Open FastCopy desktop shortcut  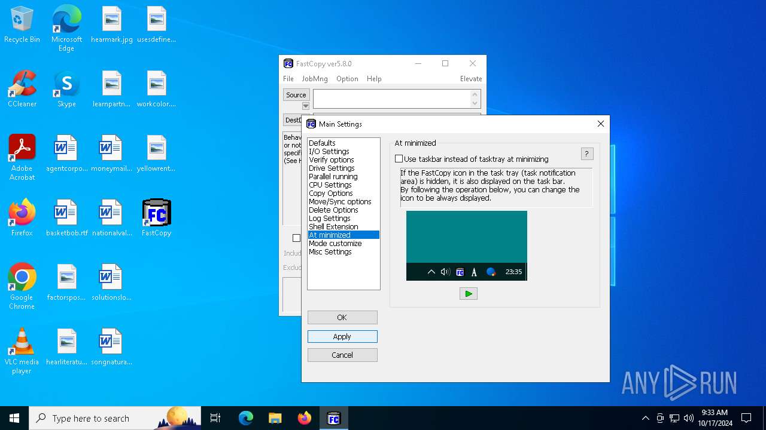coord(156,219)
